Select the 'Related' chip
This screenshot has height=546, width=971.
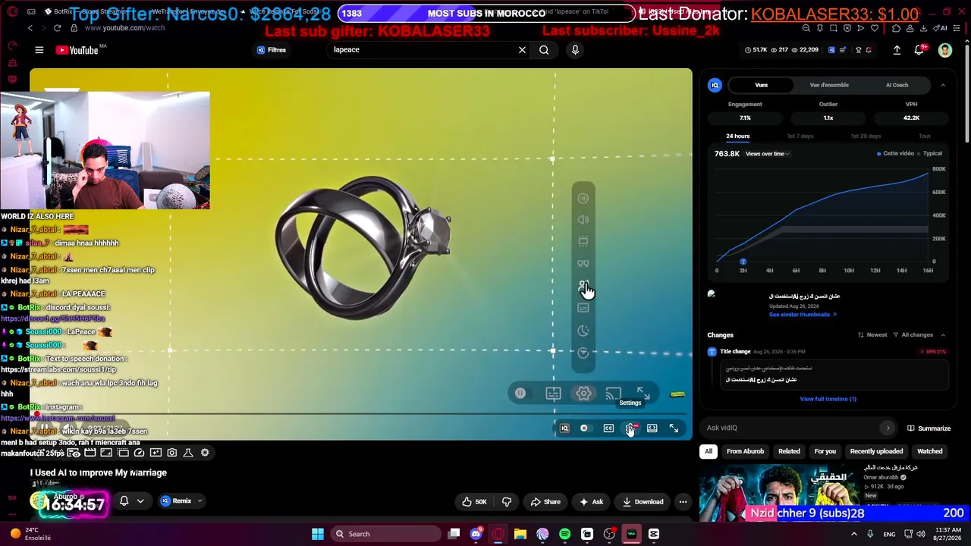tap(789, 451)
